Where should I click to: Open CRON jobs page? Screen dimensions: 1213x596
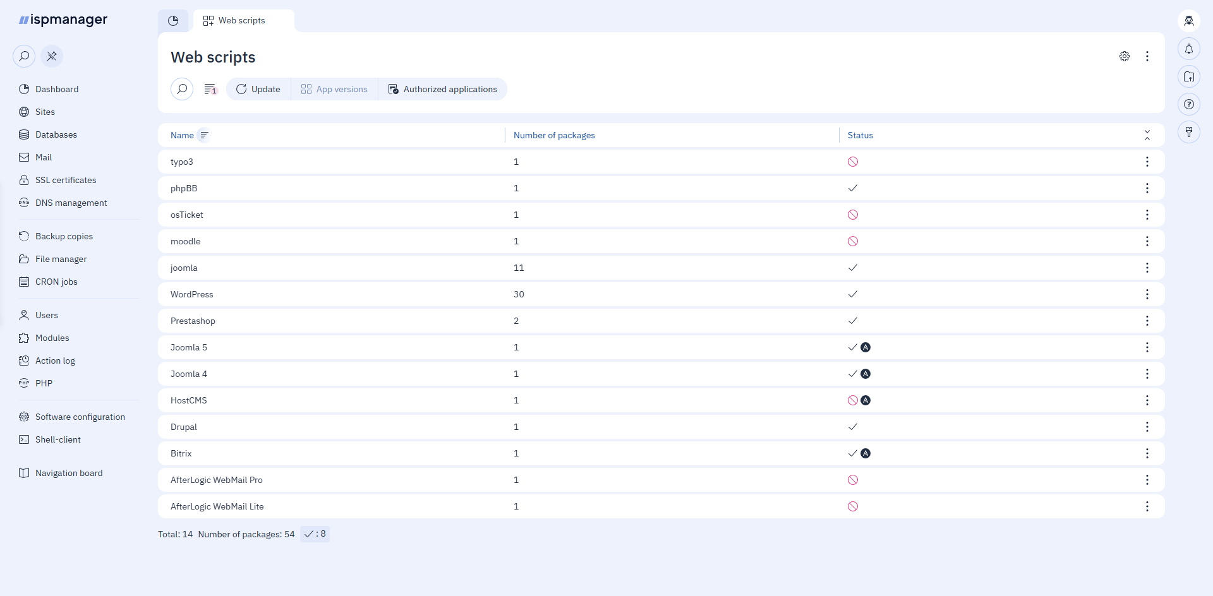pos(56,282)
